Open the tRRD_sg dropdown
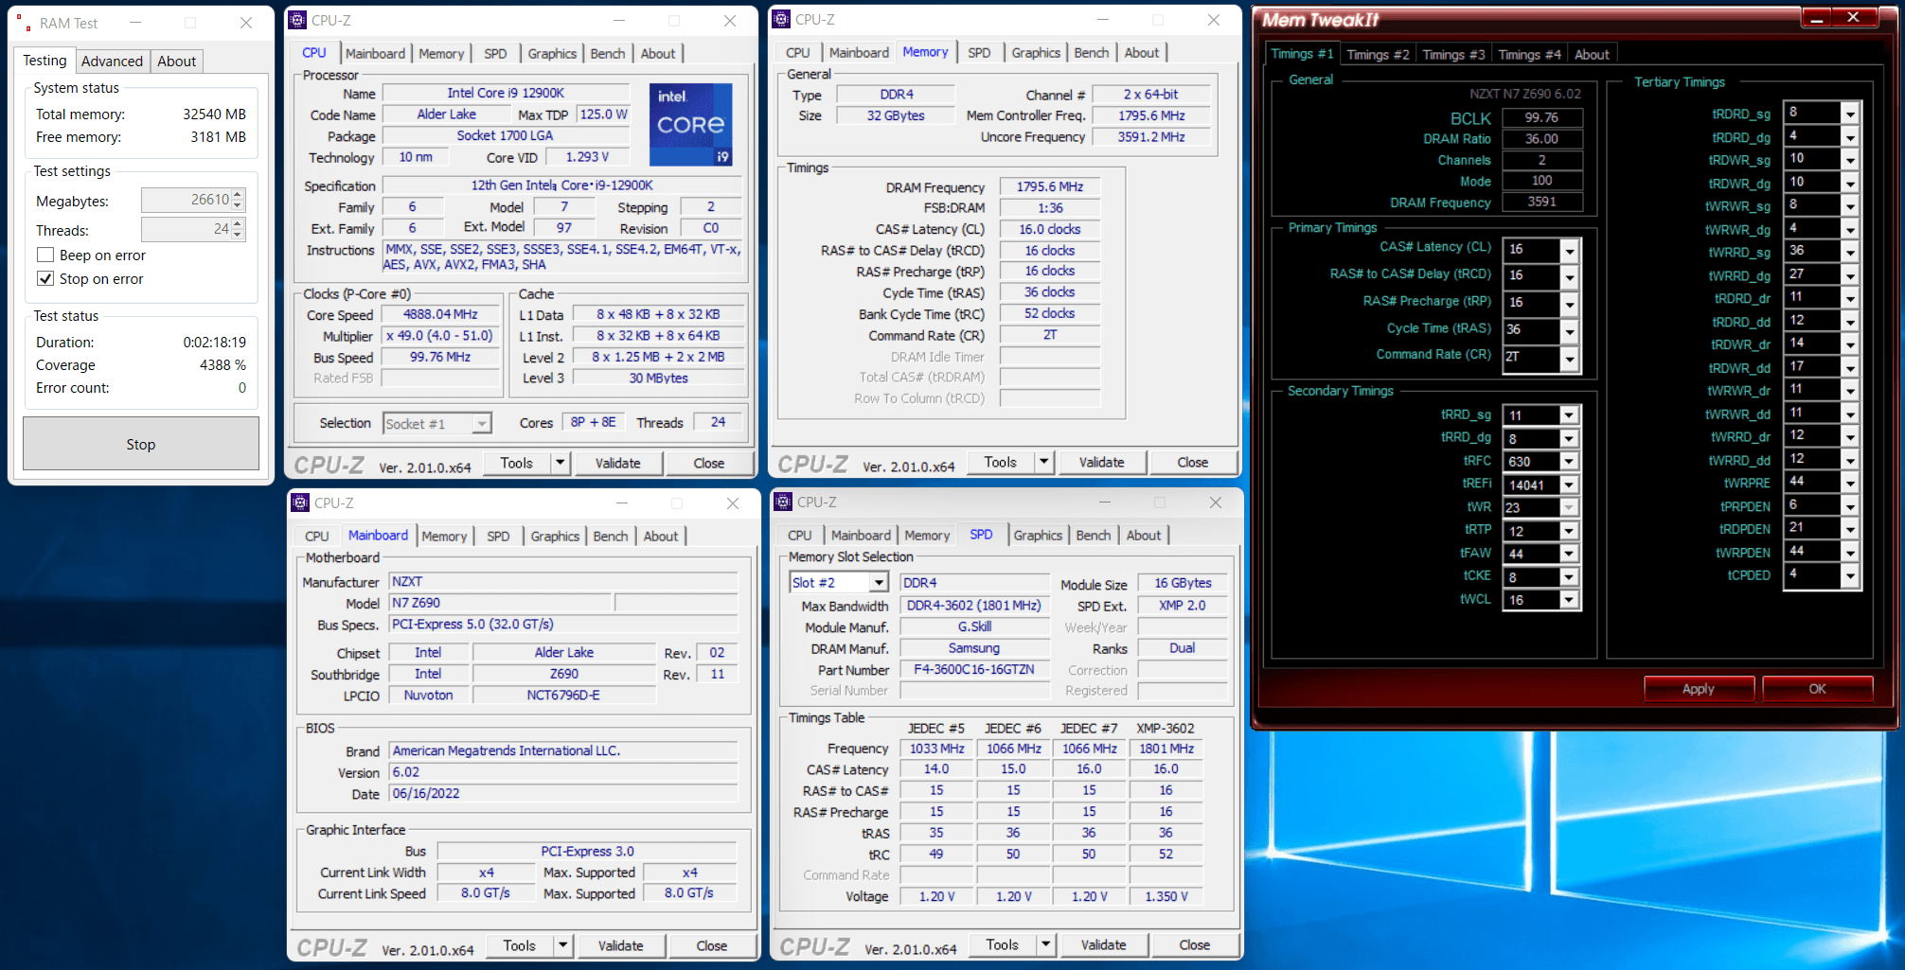 tap(1569, 415)
